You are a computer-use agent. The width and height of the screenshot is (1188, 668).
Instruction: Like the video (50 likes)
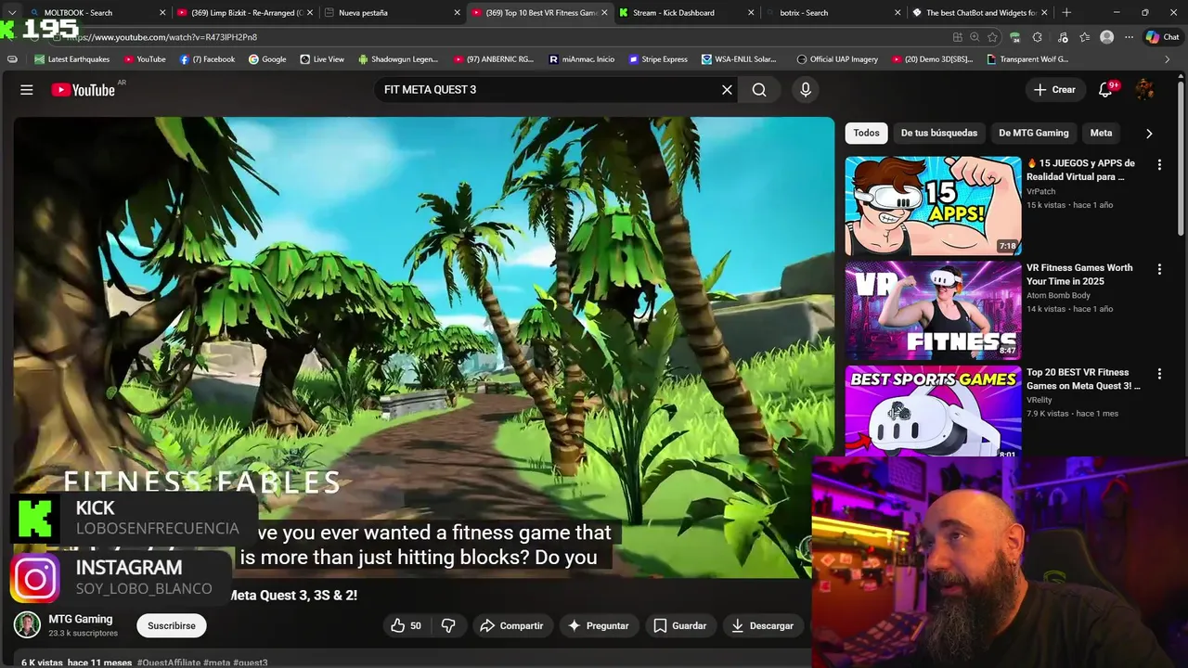pyautogui.click(x=406, y=625)
